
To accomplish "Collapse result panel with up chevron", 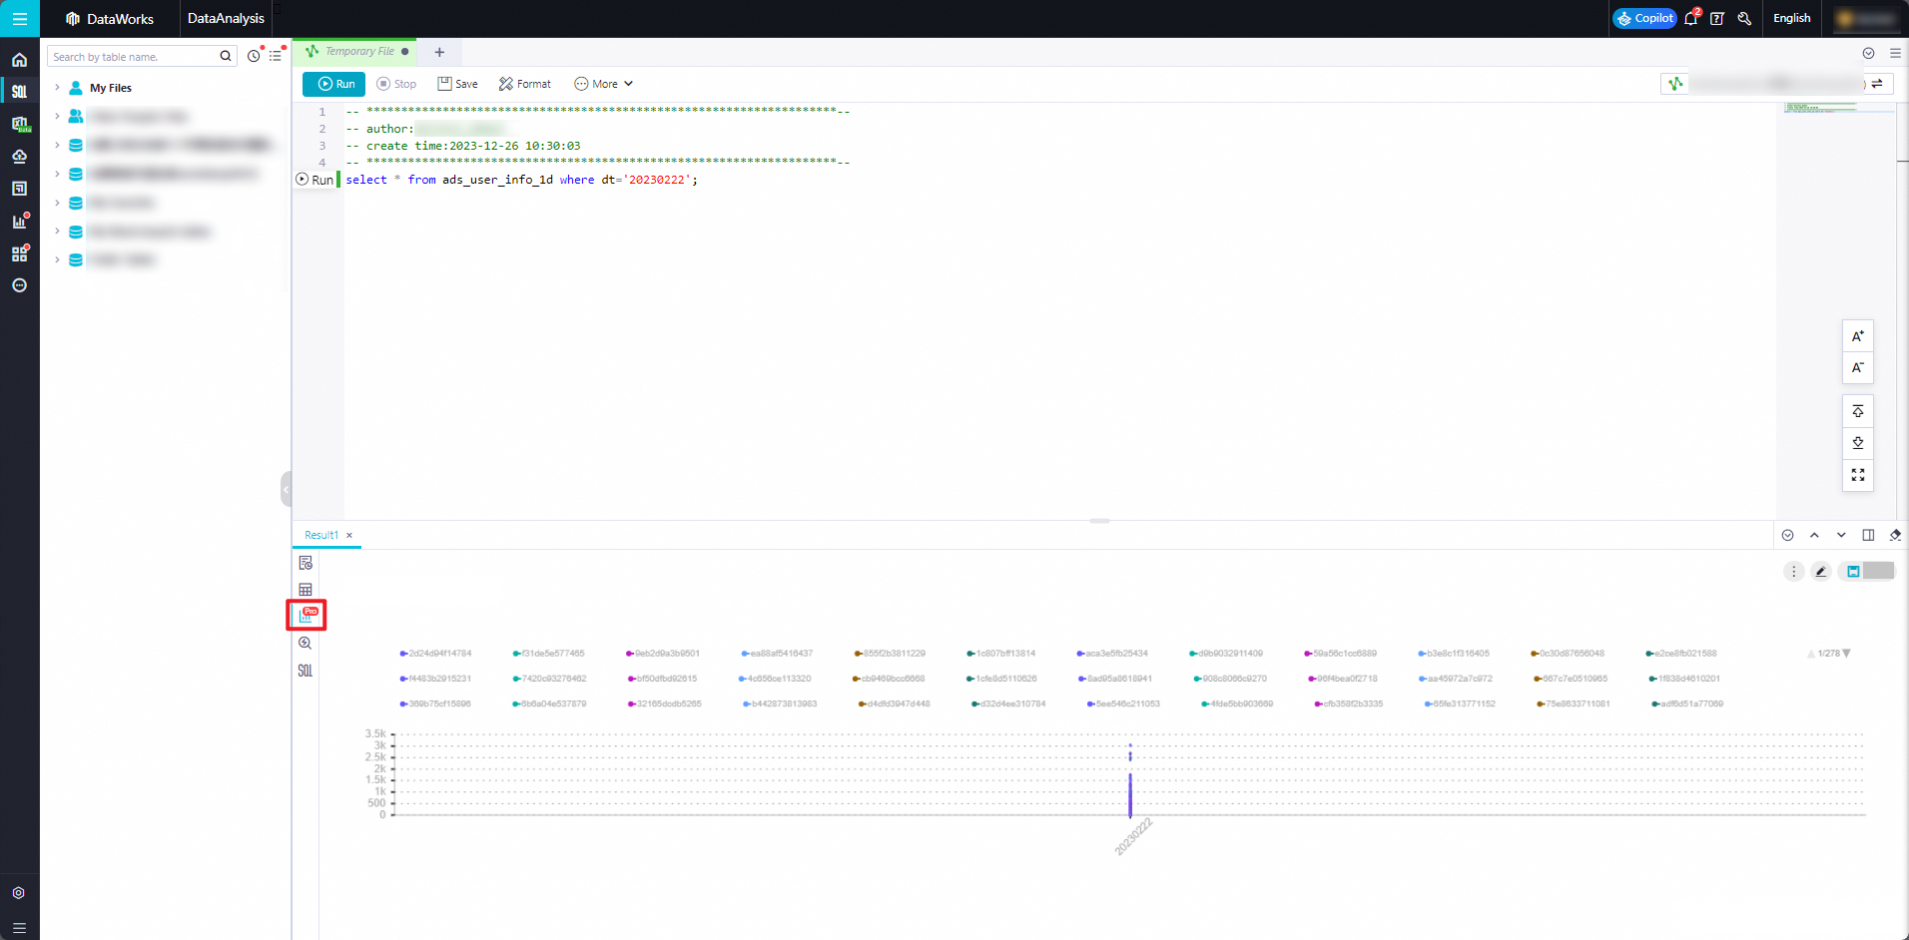I will (1814, 535).
